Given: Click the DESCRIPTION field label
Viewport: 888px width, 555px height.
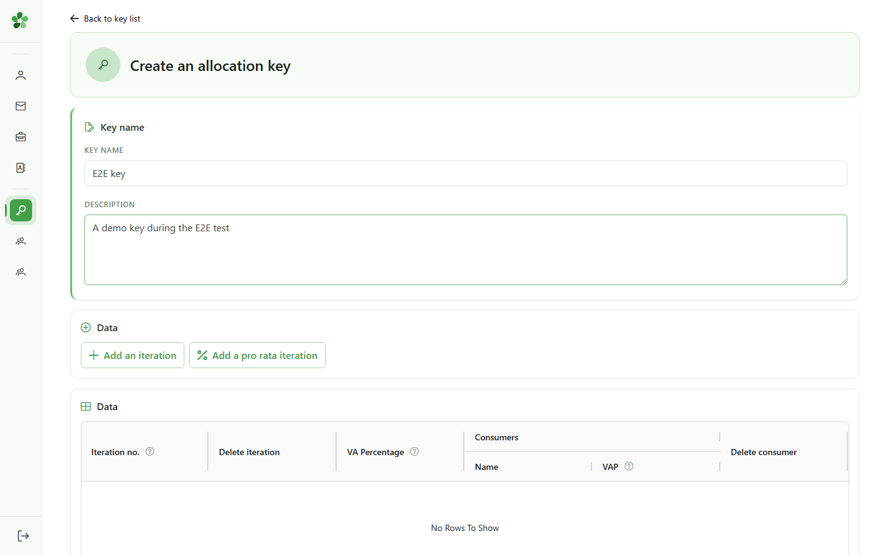Looking at the screenshot, I should pos(109,204).
